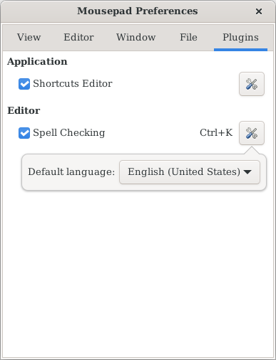Switch to the View tab
The height and width of the screenshot is (360, 276).
(29, 38)
